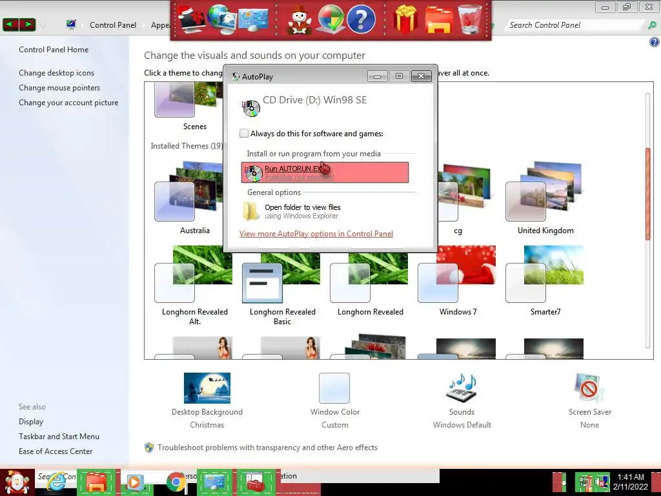Select the Longhorn Revealed Alt. theme

194,285
